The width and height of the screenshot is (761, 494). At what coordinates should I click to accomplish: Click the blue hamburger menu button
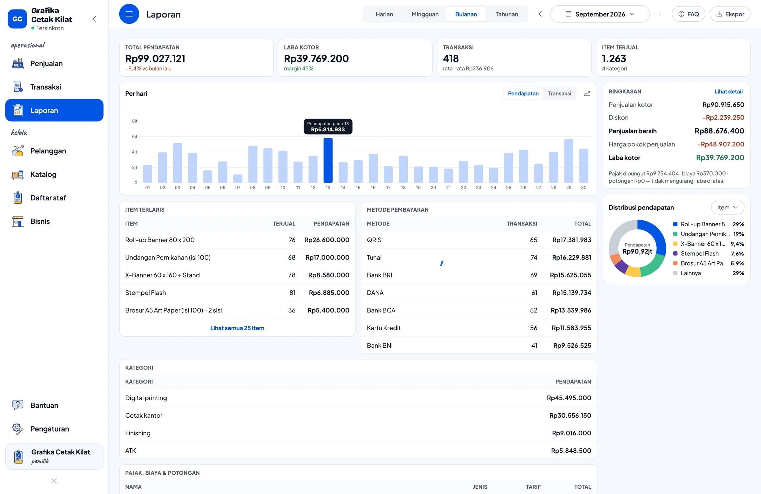click(x=129, y=14)
